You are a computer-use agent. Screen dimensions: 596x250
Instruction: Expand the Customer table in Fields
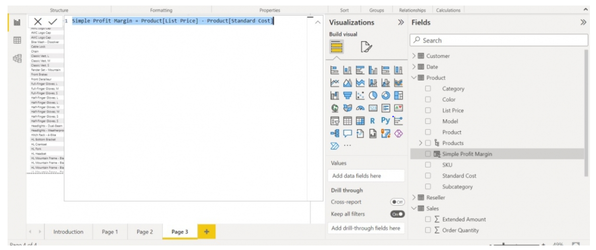point(414,56)
